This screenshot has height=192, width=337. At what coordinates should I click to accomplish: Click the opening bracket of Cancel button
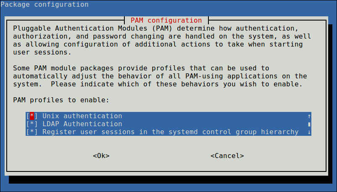click(213, 156)
